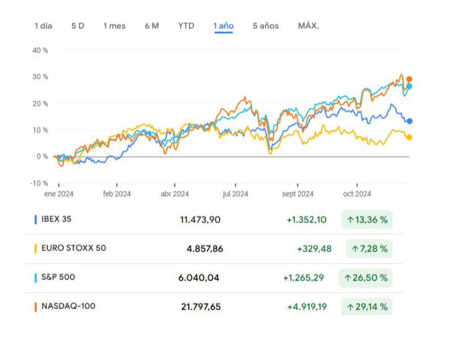Select the MÁX. time range
Screen dimensions: 456x338
[308, 26]
